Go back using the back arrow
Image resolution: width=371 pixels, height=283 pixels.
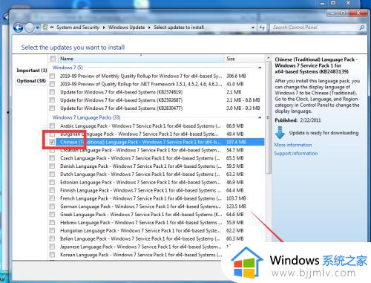19,27
